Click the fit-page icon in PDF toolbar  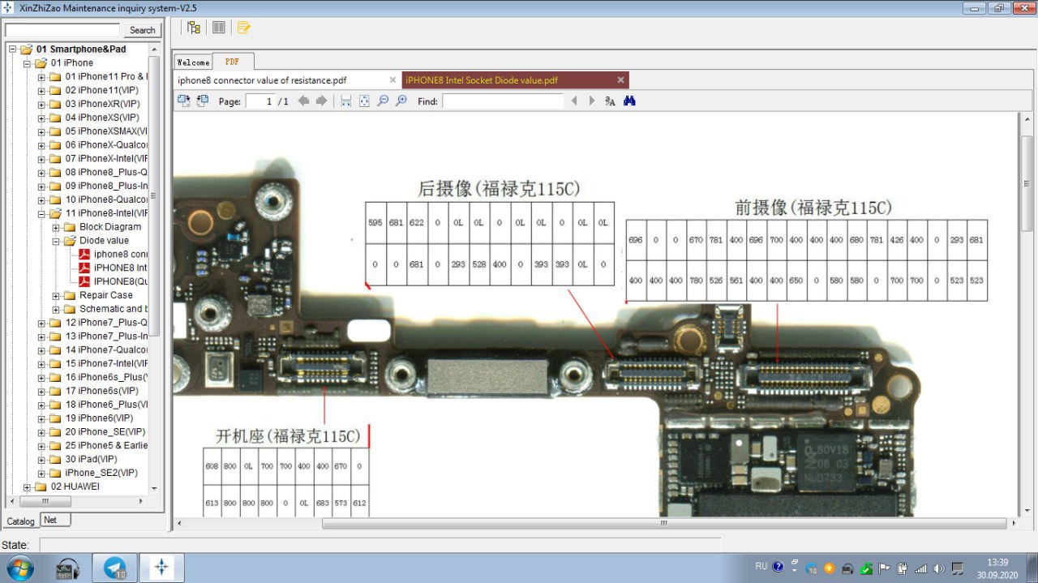pos(364,101)
